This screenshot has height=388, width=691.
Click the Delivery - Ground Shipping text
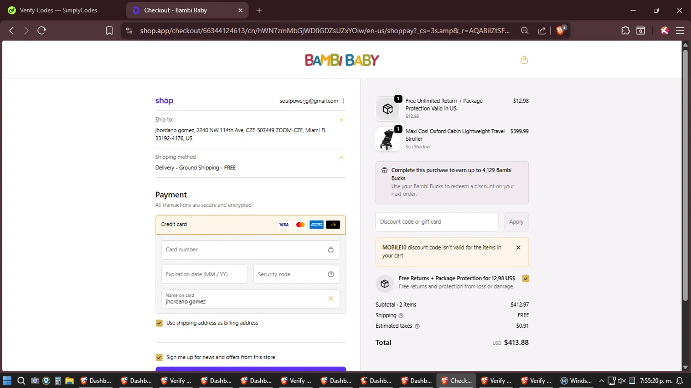coord(187,168)
